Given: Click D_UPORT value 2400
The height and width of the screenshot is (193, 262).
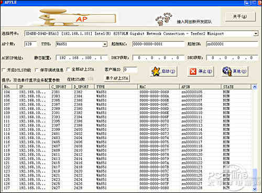Looking at the screenshot, I should (x=78, y=130).
